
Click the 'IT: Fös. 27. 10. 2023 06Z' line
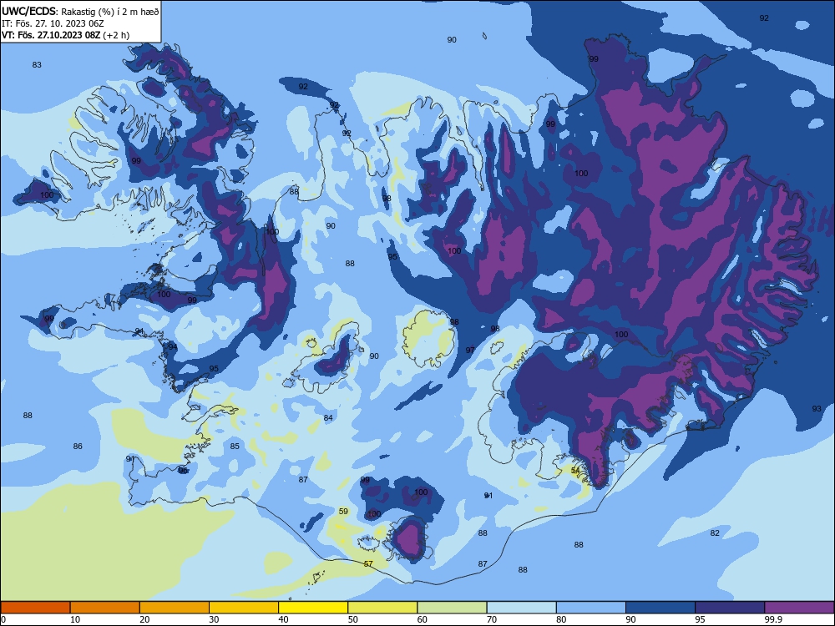coord(53,23)
